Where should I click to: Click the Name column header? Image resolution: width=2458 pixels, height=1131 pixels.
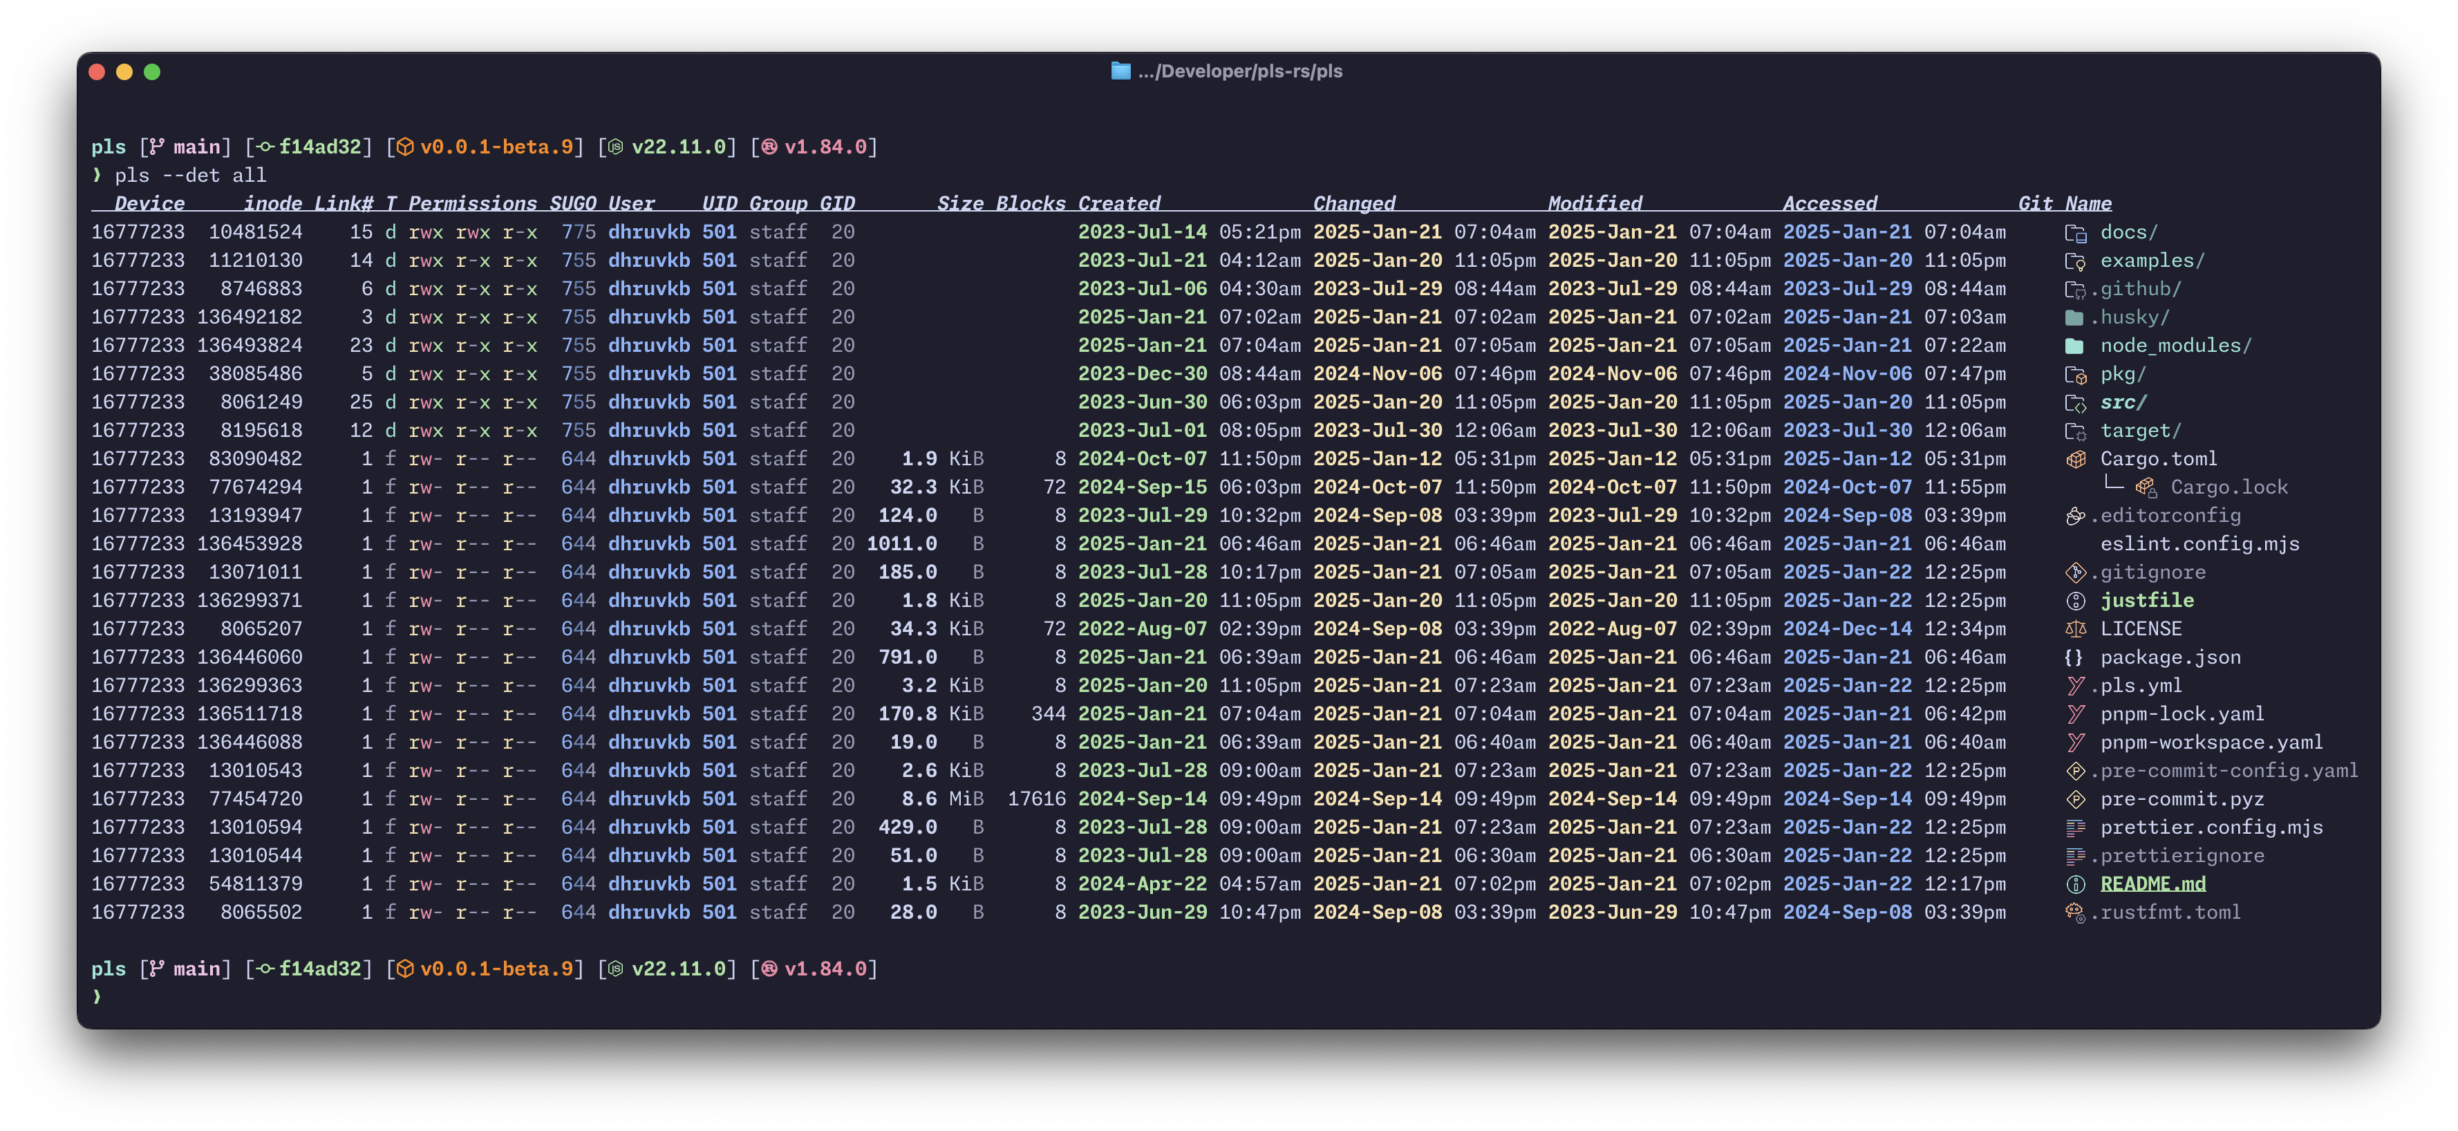pos(2088,203)
